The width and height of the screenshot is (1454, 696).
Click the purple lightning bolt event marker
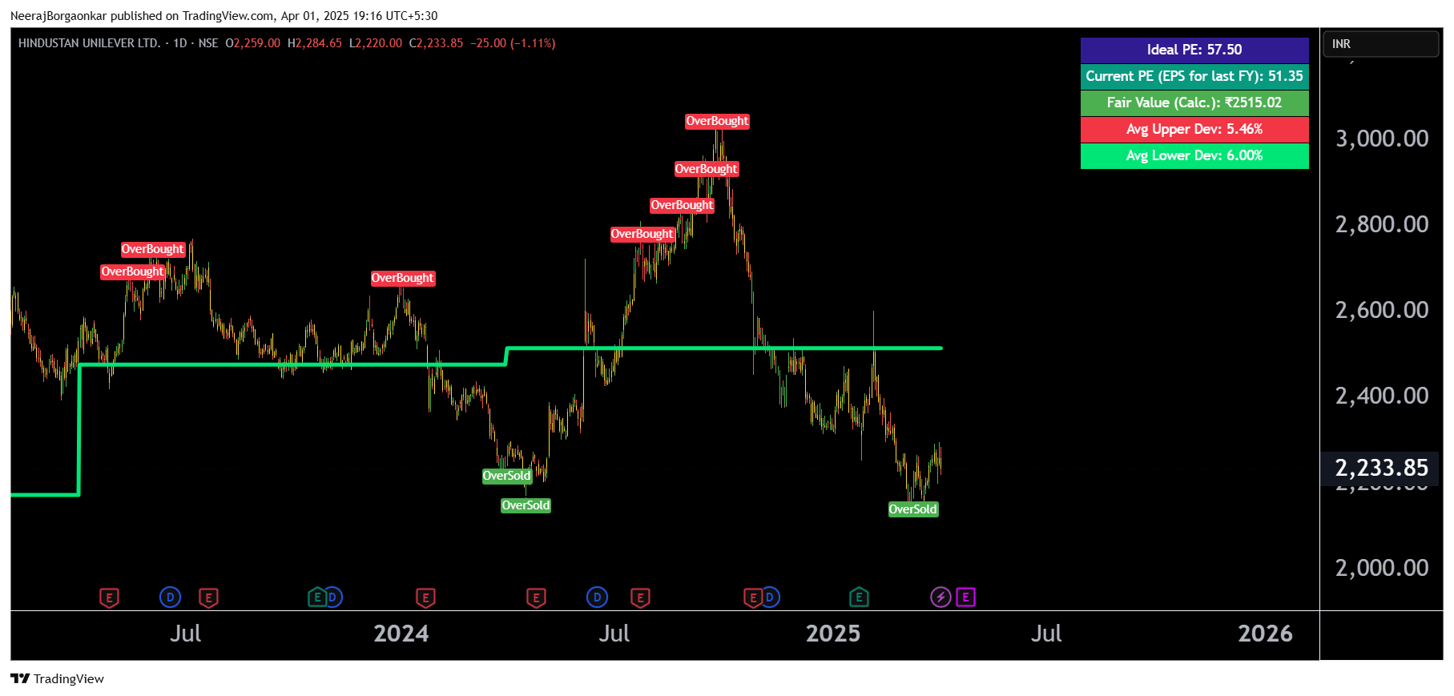point(940,597)
